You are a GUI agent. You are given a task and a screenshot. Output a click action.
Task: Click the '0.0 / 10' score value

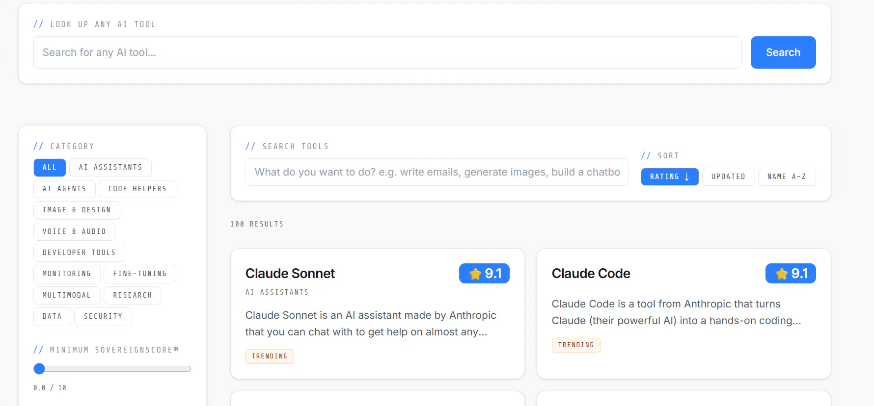pyautogui.click(x=50, y=388)
